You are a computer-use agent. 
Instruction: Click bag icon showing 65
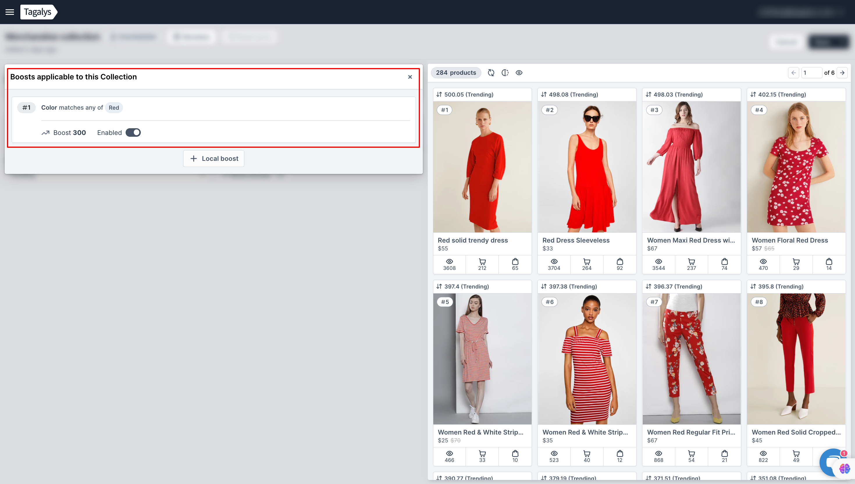click(515, 261)
